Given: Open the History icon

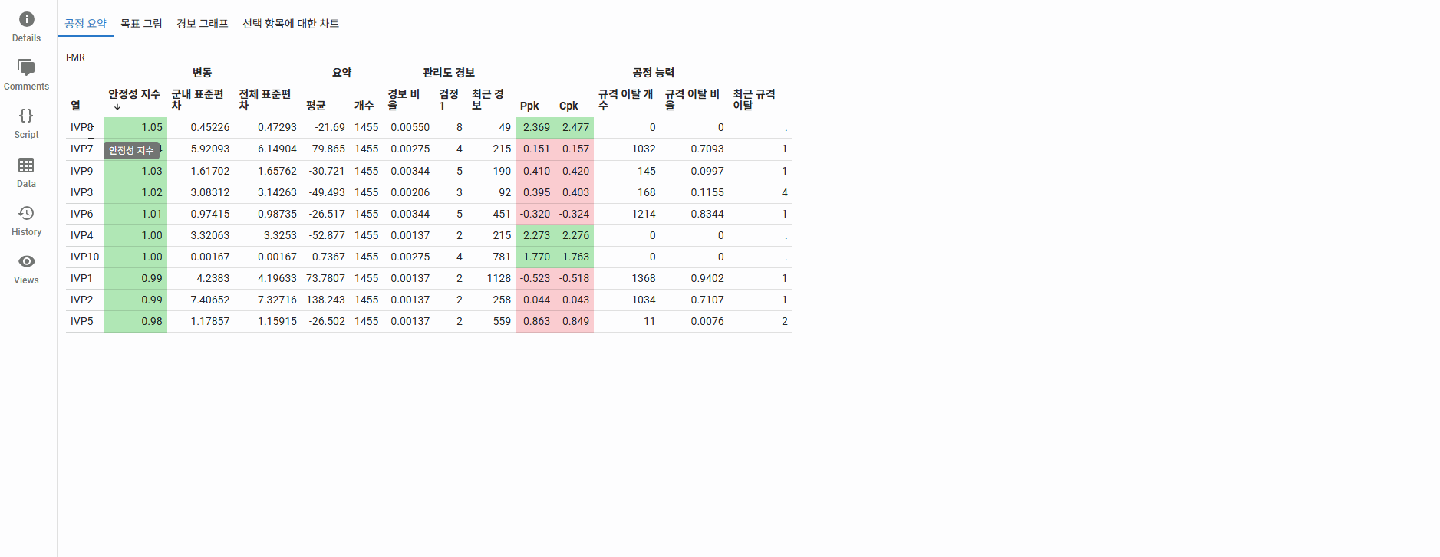Looking at the screenshot, I should click(x=26, y=213).
